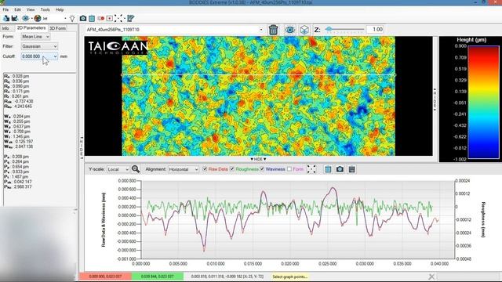The width and height of the screenshot is (502, 282).
Task: Click the save disk icon in profile toolbar
Action: 351,169
